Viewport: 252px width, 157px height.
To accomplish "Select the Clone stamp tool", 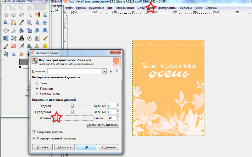I will 37,46.
